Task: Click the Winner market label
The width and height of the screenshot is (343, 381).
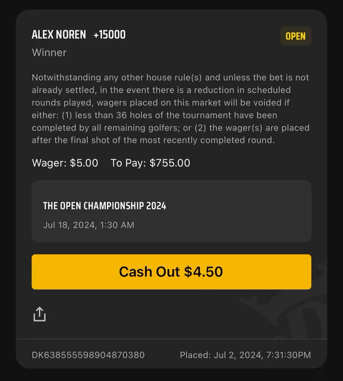Action: (x=49, y=53)
